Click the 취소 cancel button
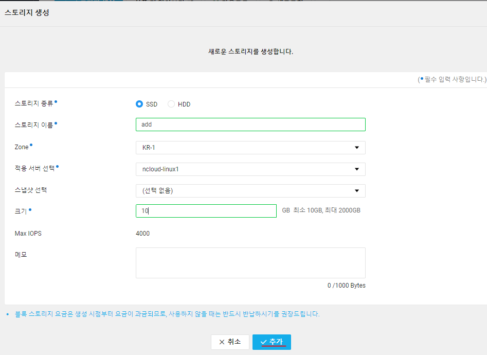The width and height of the screenshot is (487, 355). click(x=230, y=342)
